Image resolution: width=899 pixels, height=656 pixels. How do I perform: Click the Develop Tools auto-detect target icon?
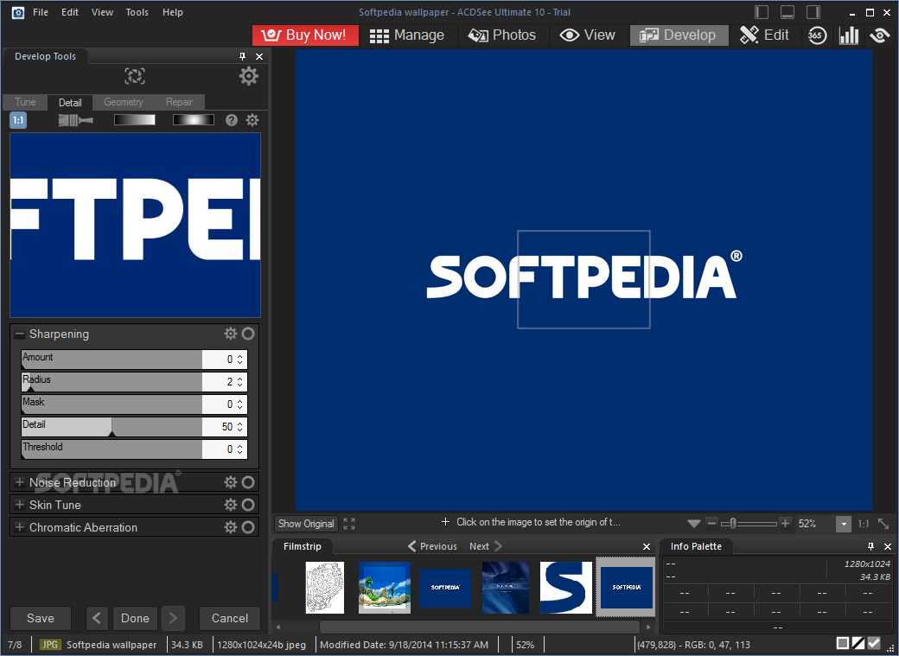(135, 76)
